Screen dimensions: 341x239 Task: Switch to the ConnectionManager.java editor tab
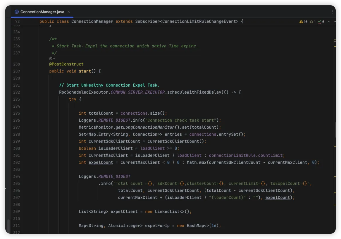coord(42,12)
